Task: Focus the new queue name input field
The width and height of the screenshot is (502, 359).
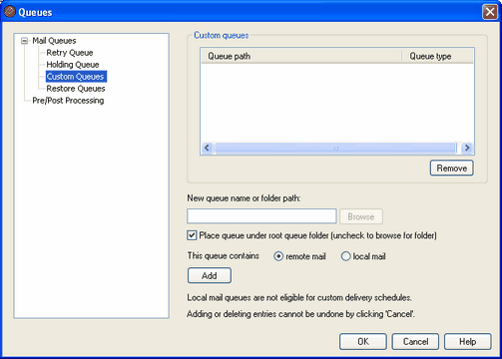Action: pos(261,216)
